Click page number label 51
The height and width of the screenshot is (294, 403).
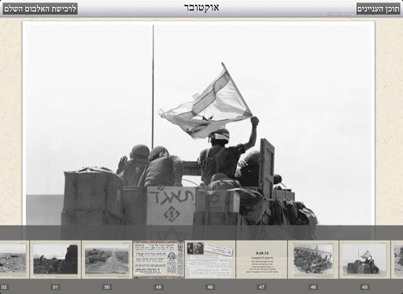click(x=55, y=287)
